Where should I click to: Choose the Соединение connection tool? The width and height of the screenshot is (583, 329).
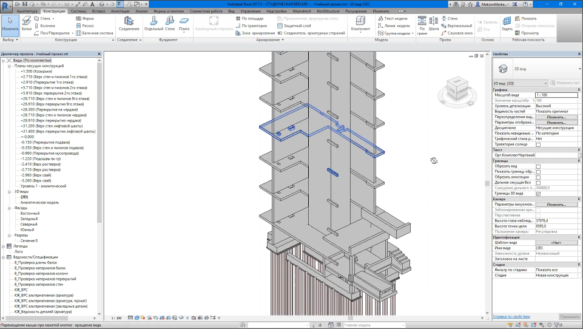pyautogui.click(x=129, y=23)
